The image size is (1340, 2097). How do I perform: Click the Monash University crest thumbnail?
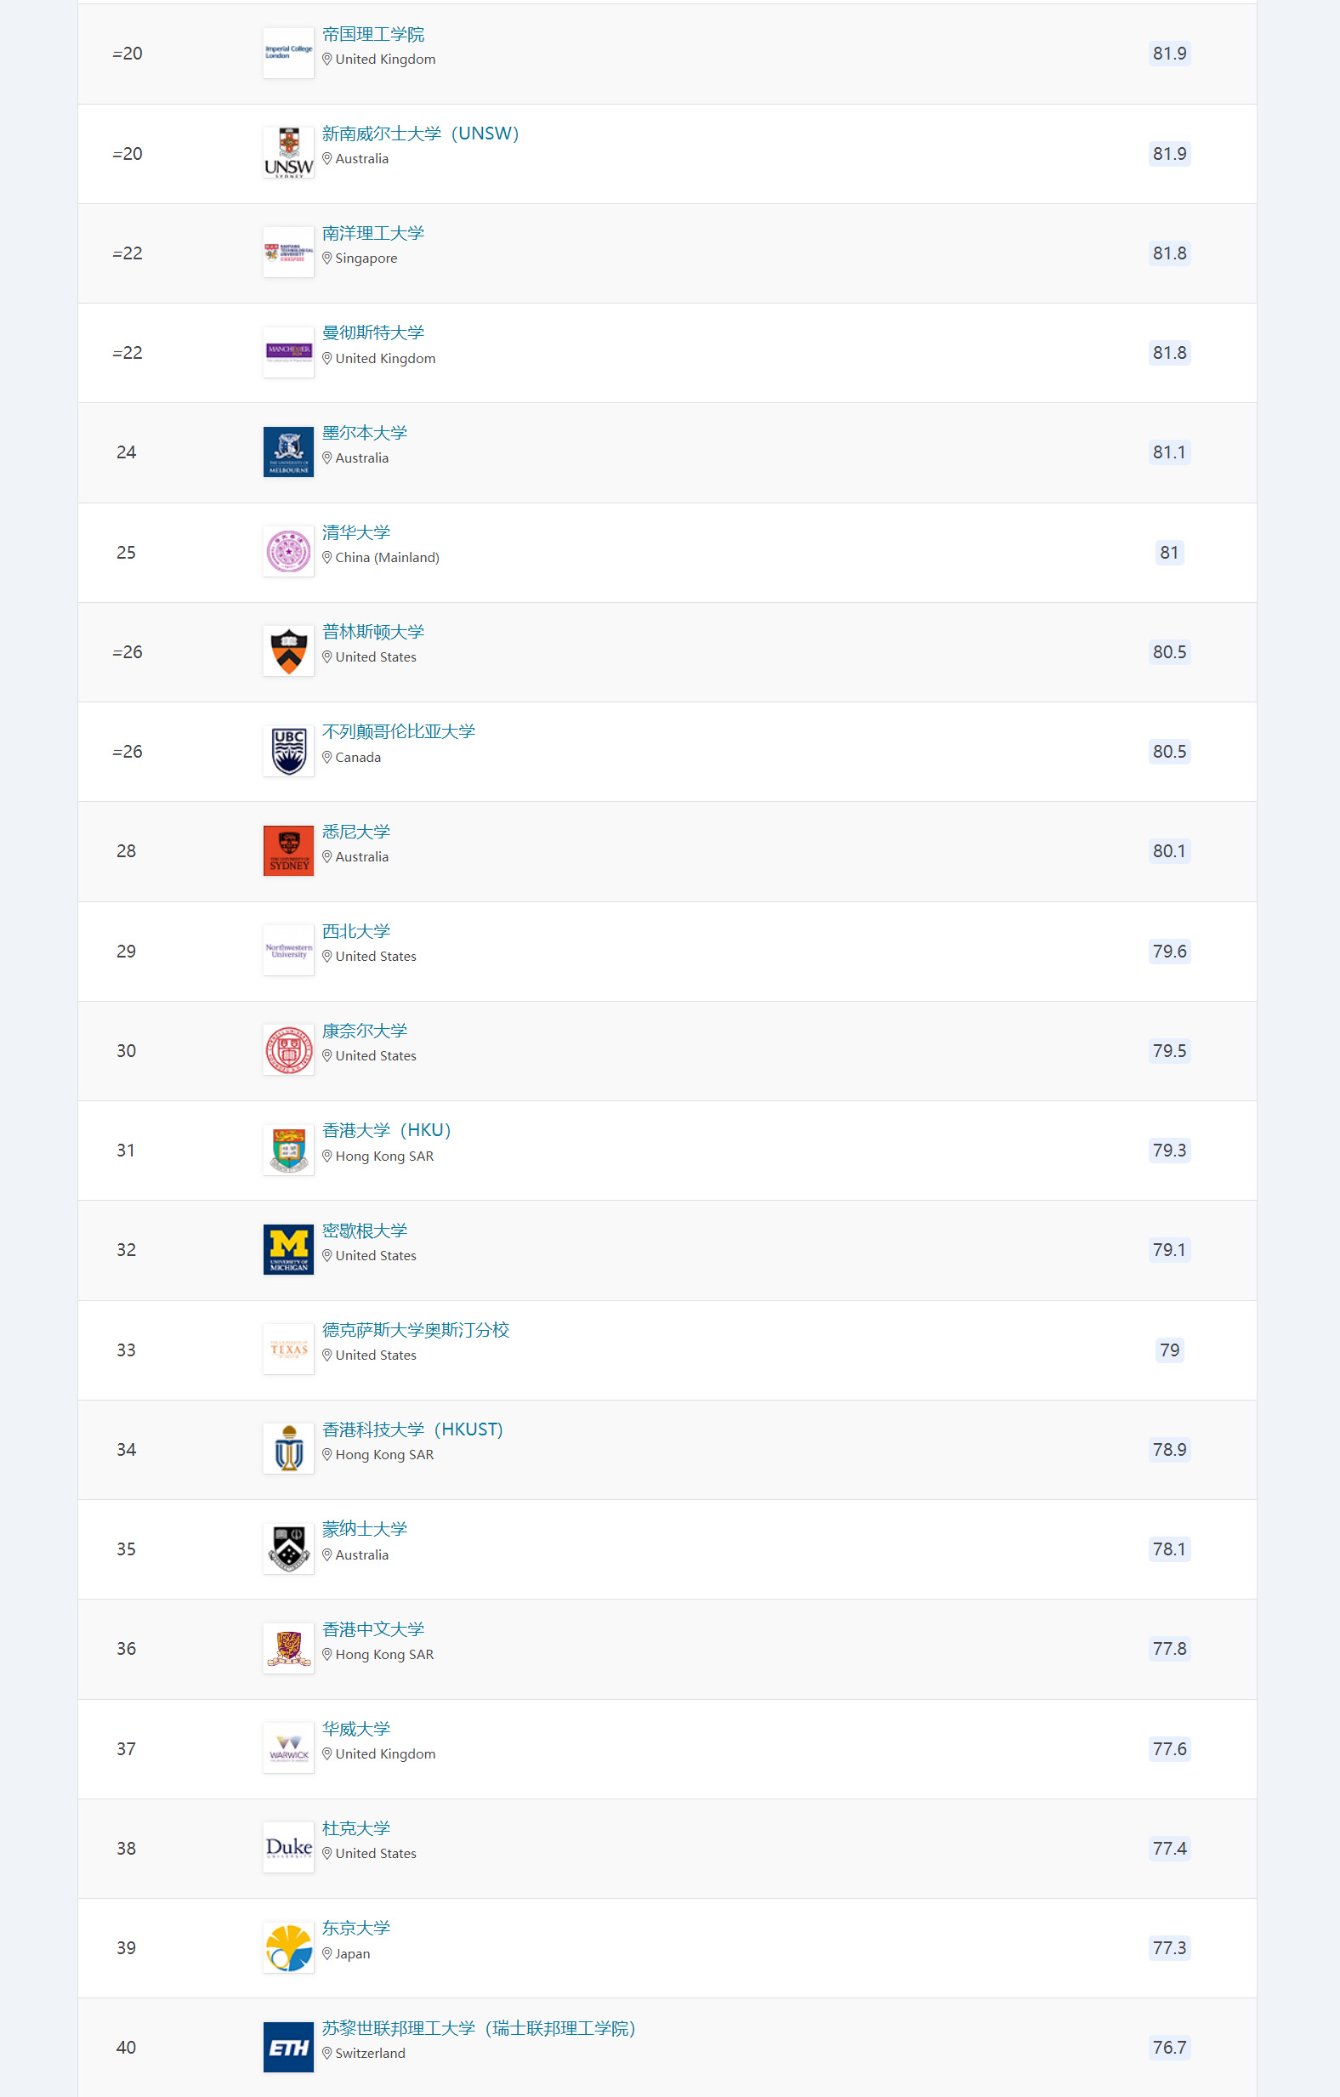coord(288,1549)
